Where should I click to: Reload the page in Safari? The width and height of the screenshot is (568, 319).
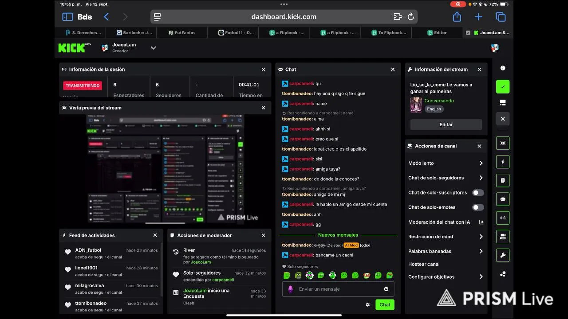click(x=411, y=17)
